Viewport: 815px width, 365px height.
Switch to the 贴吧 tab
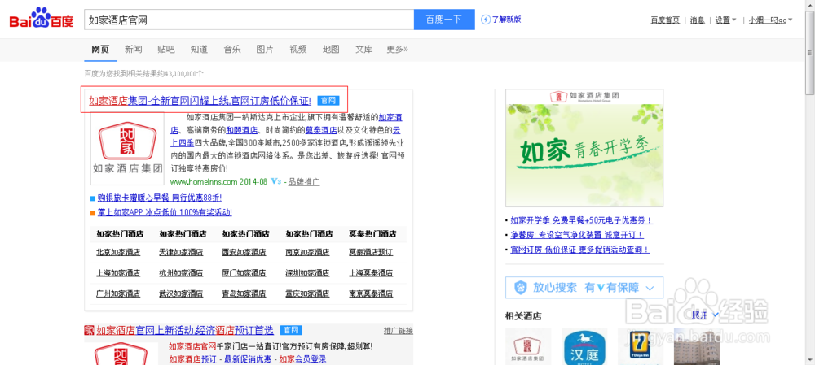pyautogui.click(x=166, y=50)
